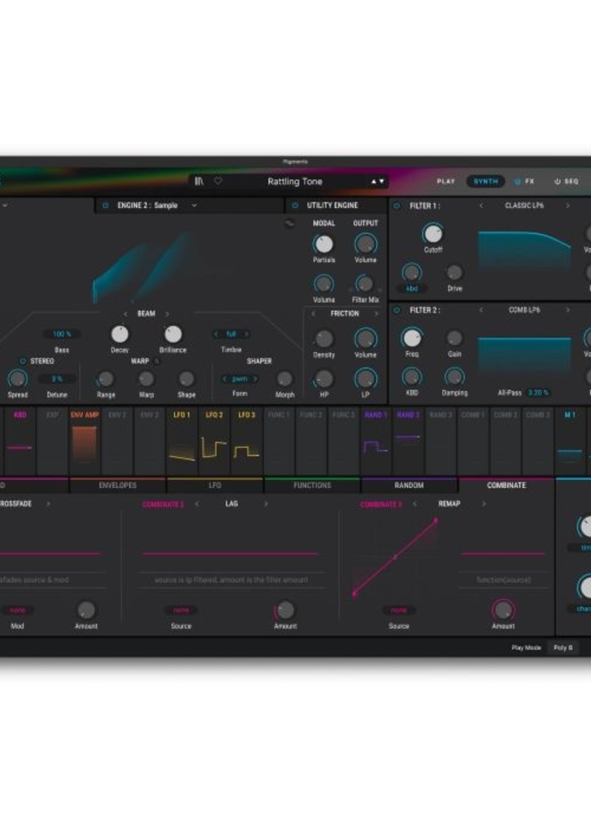Click the FX power icon in the header
Screen dimensions: 591x827
pos(518,181)
